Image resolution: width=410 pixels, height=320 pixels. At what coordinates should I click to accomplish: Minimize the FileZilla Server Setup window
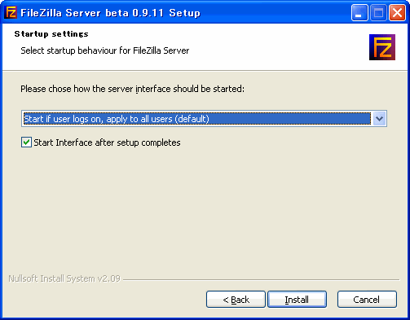(359, 13)
